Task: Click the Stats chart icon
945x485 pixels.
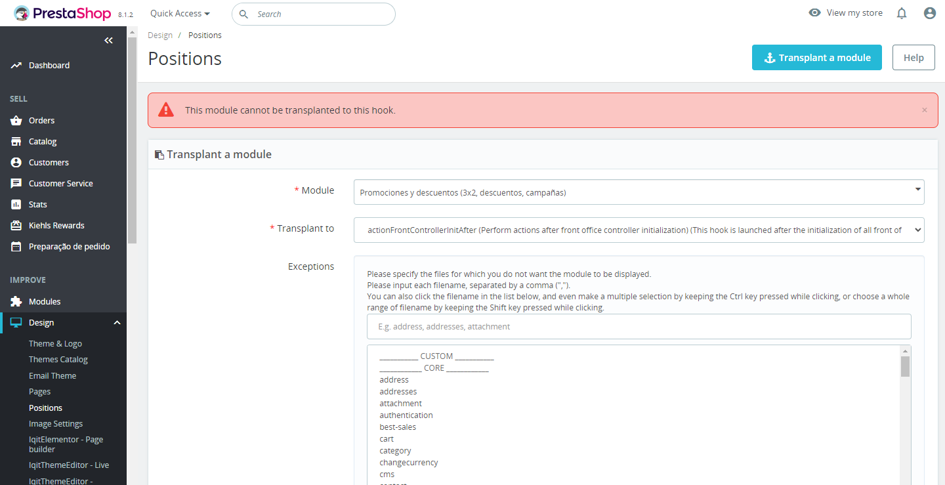Action: pyautogui.click(x=16, y=205)
